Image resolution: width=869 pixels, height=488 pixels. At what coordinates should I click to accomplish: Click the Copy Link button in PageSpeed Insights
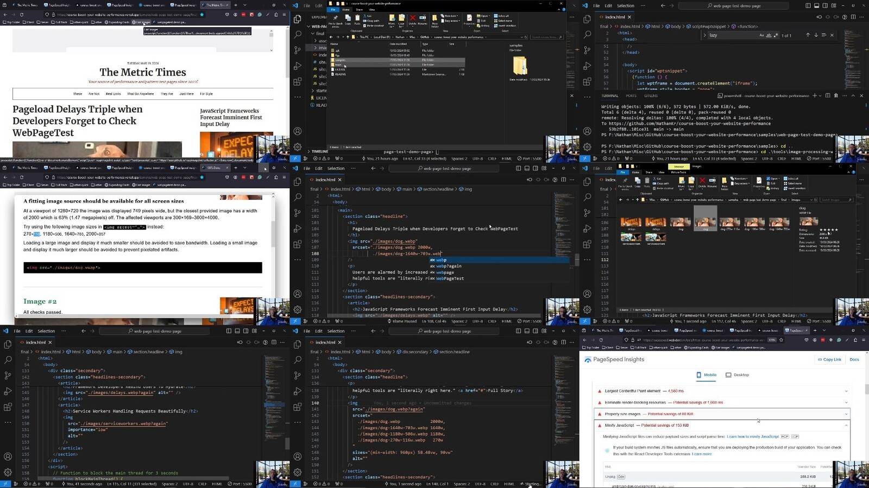(829, 359)
